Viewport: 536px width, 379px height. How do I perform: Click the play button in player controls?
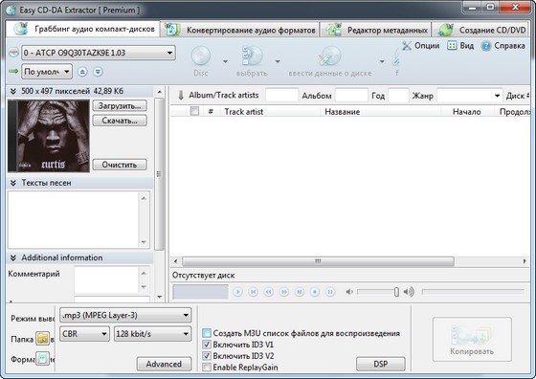click(x=237, y=292)
